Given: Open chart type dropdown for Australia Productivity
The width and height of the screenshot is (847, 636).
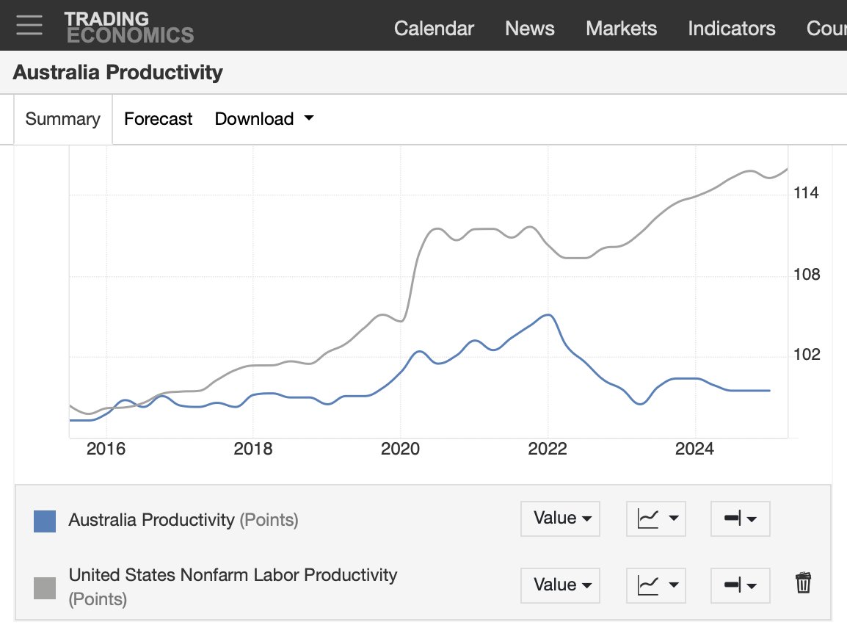Looking at the screenshot, I should click(x=655, y=518).
